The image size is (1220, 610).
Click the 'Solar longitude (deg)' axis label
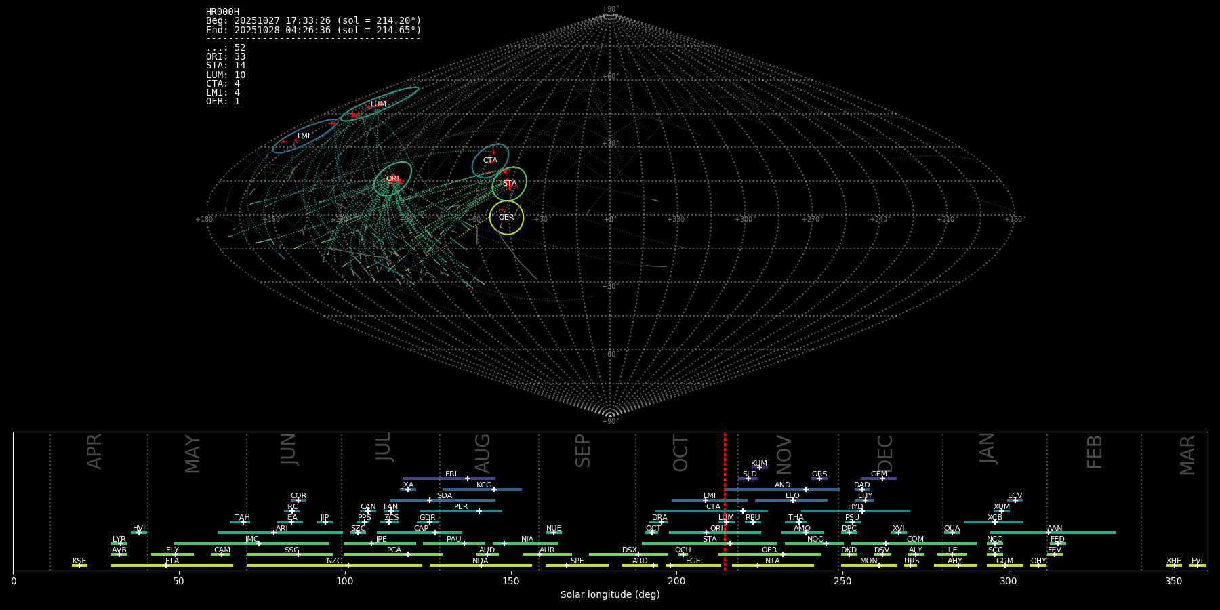coord(610,595)
